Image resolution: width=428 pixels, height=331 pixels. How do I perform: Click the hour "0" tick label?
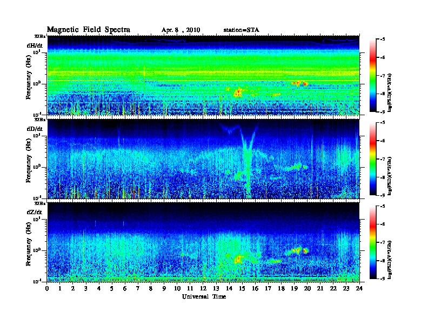(47, 289)
